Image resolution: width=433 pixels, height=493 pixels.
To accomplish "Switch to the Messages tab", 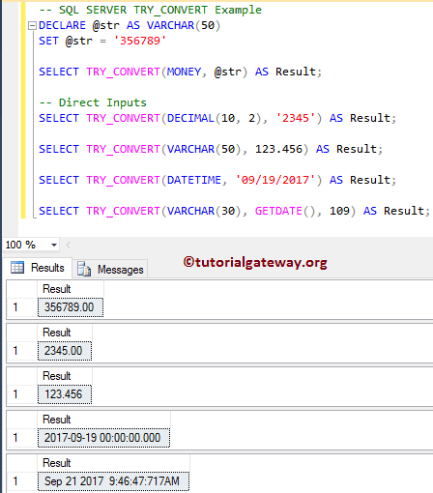I will [110, 269].
